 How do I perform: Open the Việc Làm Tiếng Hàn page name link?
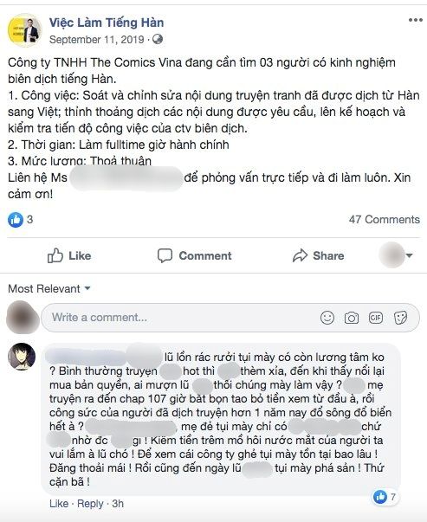[x=107, y=23]
